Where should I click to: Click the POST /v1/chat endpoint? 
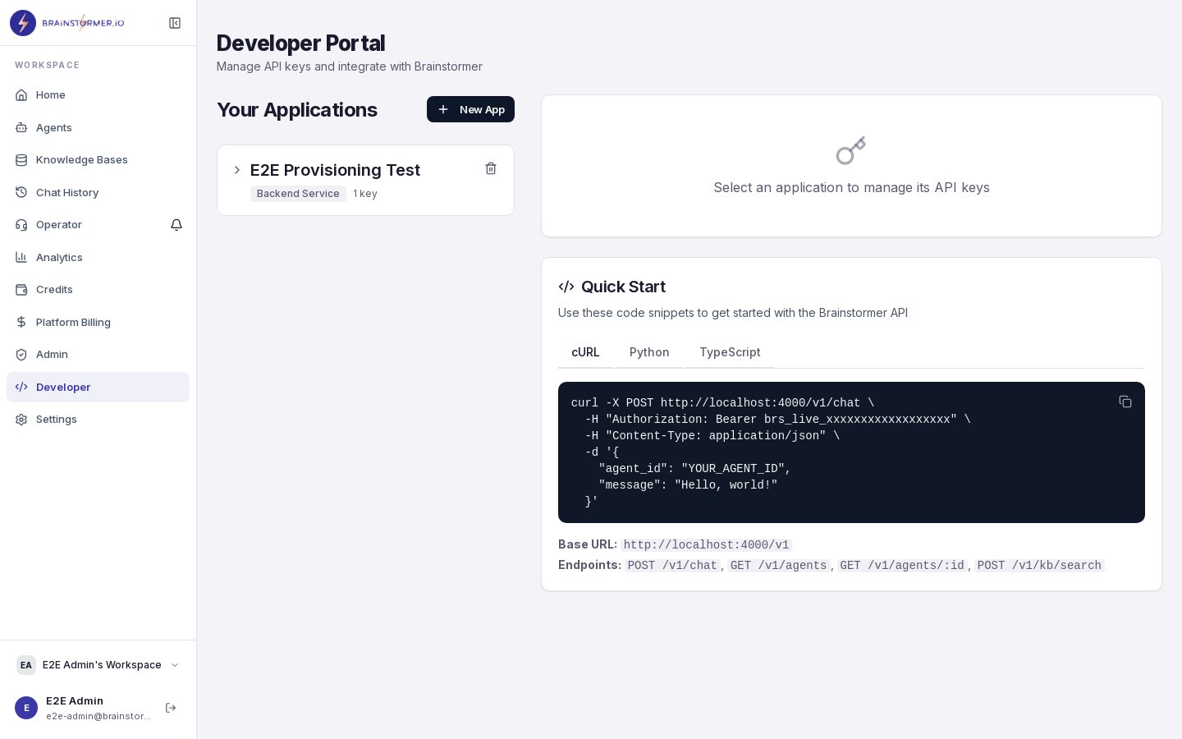(672, 566)
